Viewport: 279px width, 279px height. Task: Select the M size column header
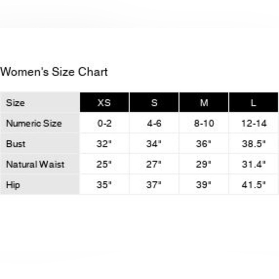(x=204, y=103)
